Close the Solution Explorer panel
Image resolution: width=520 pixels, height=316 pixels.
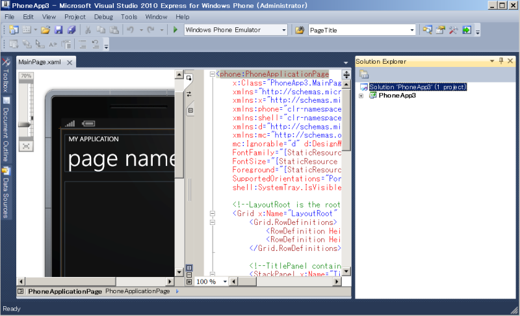click(x=510, y=60)
